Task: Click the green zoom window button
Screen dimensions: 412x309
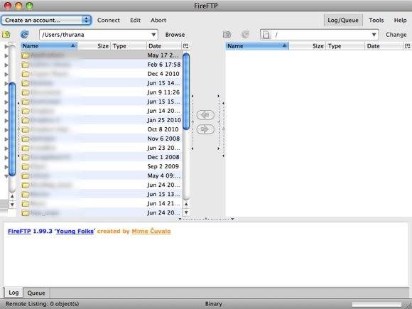Action: pos(29,6)
